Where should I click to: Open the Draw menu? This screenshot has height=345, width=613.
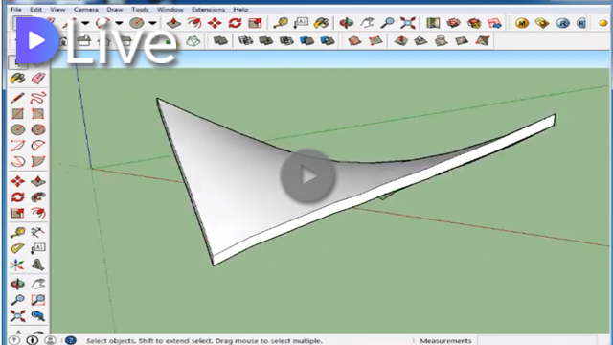point(115,10)
